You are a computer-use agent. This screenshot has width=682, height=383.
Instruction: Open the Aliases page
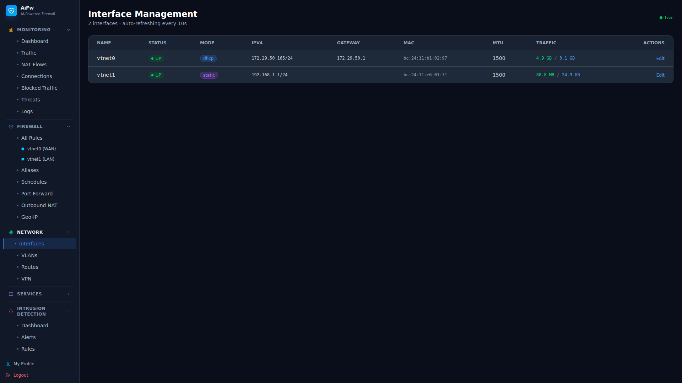pos(39,170)
